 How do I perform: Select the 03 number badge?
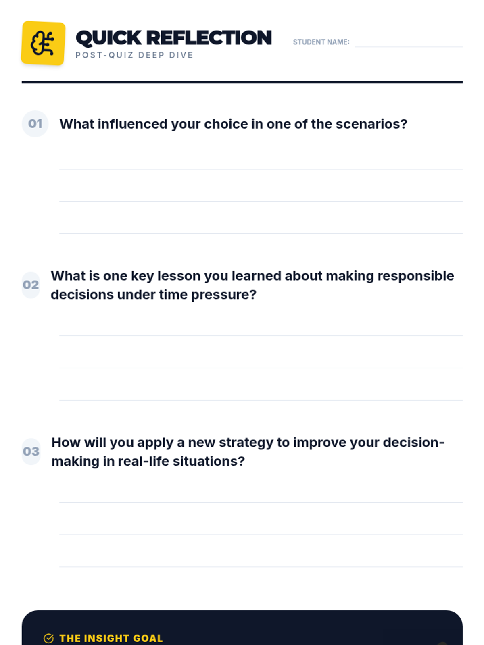pos(31,451)
